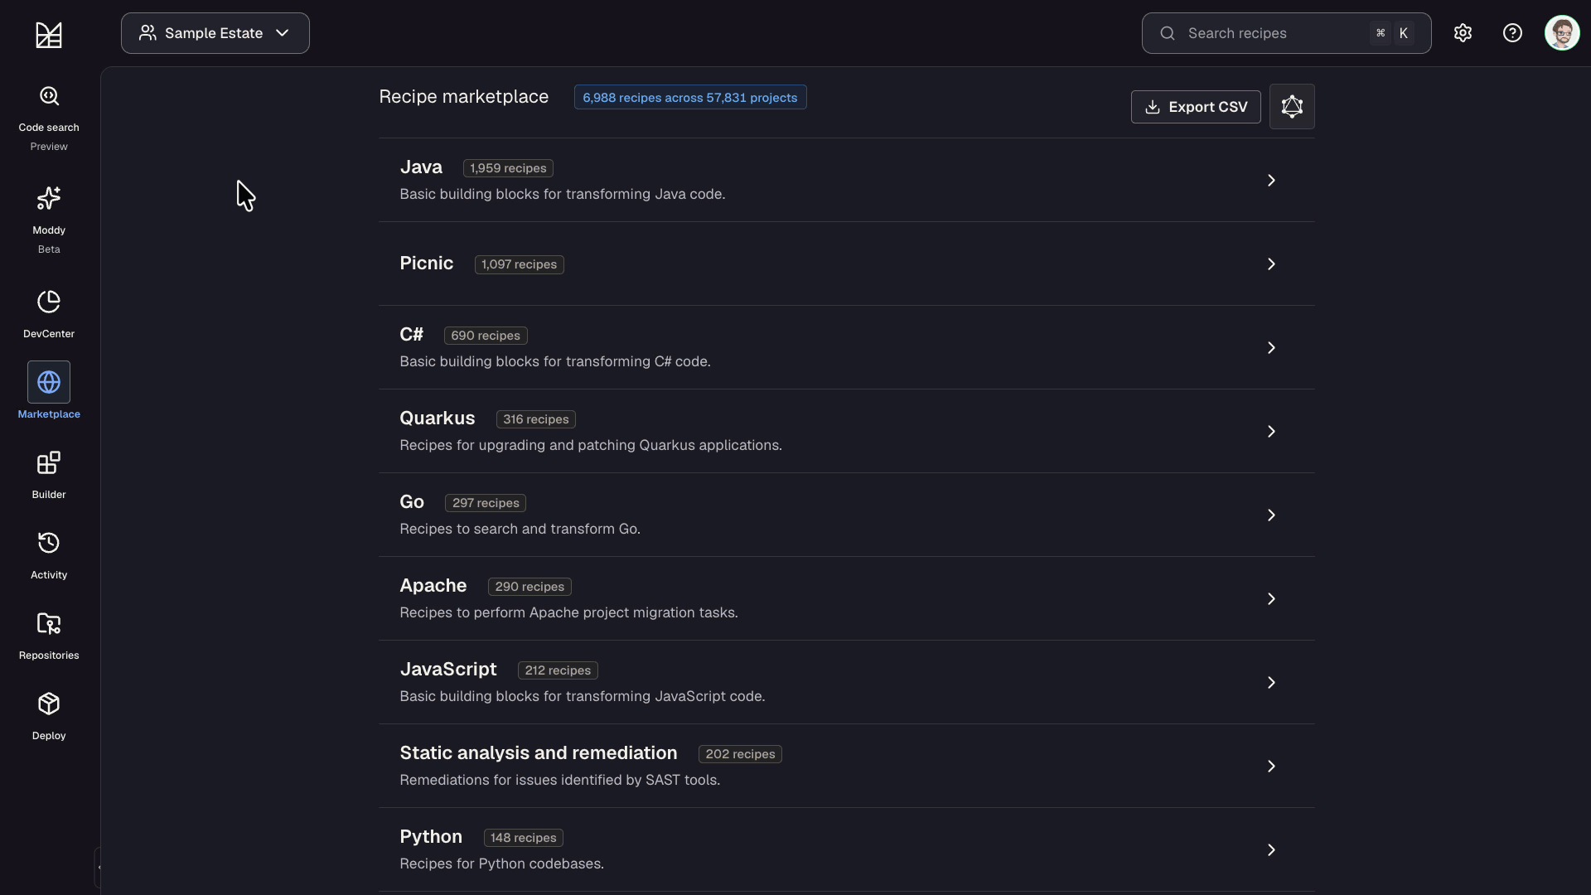Click 'Recipes to perform Apache project migration tasks.'
This screenshot has width=1591, height=895.
(x=568, y=613)
